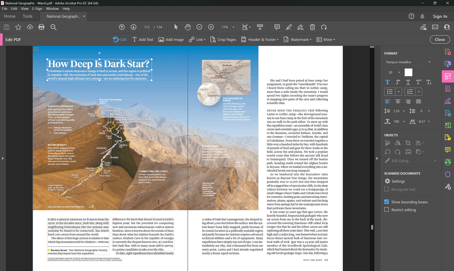Image resolution: width=454 pixels, height=271 pixels.
Task: Enable the Recognize text checkbox
Action: [386, 189]
